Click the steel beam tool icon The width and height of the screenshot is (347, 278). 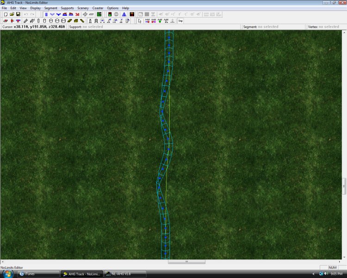[x=25, y=21]
